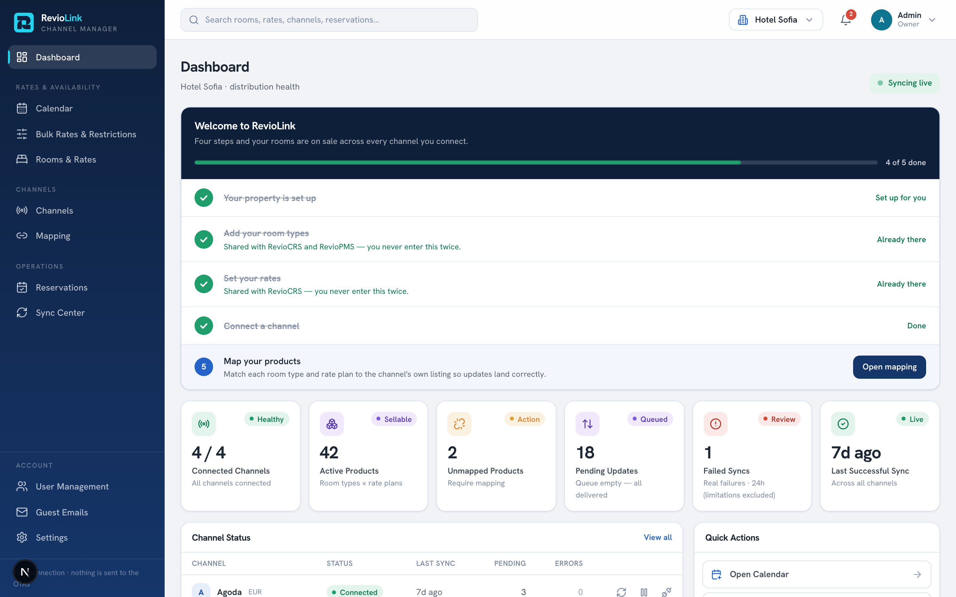Image resolution: width=956 pixels, height=597 pixels.
Task: Click the LAST SYNC column header
Action: [435, 564]
